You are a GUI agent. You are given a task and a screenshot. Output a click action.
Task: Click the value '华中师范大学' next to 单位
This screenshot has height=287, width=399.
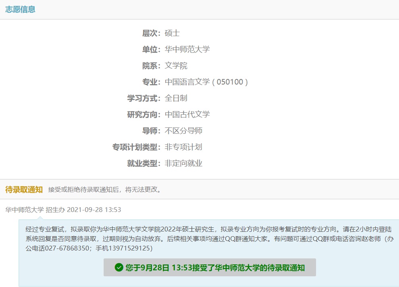click(187, 49)
